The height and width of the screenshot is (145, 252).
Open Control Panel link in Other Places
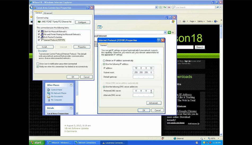[x=57, y=90]
